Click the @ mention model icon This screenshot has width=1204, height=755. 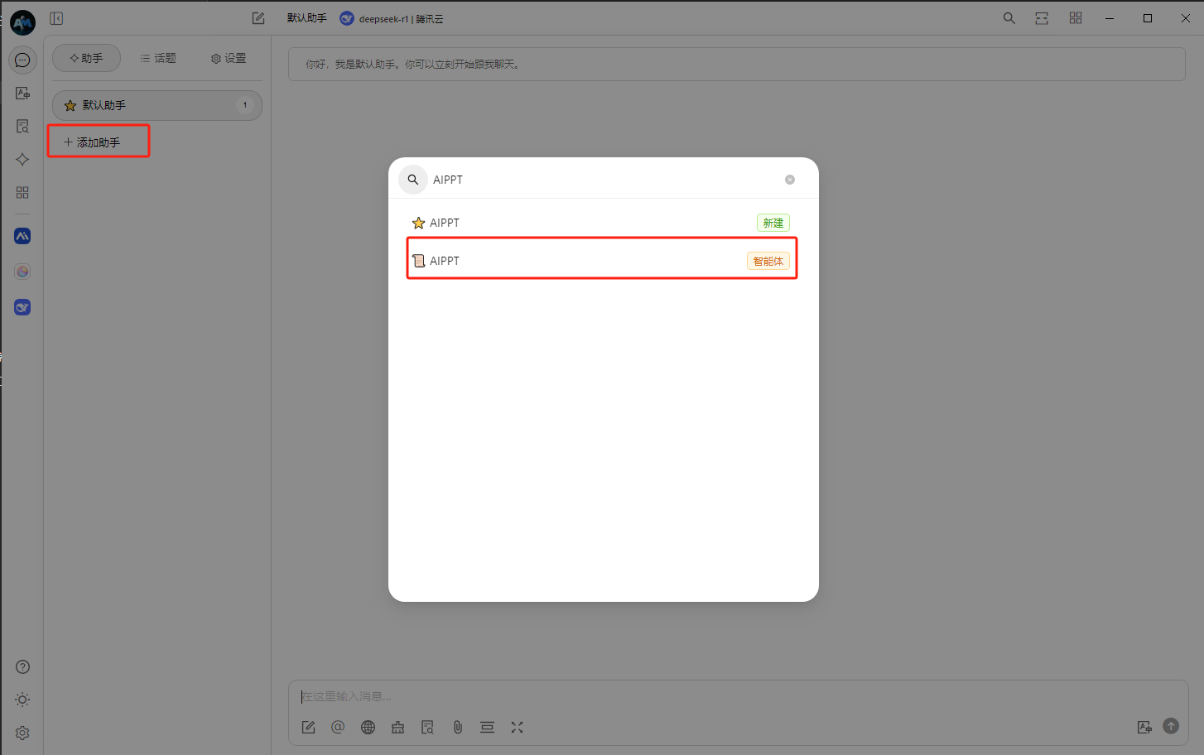pos(338,727)
